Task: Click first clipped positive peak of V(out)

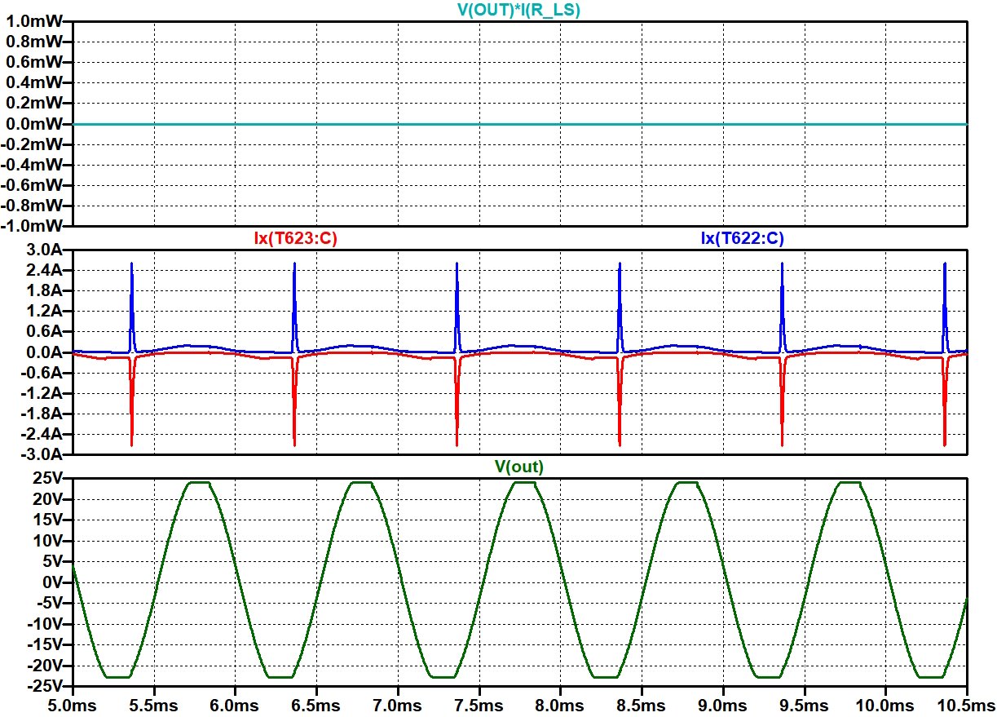Action: (x=199, y=483)
